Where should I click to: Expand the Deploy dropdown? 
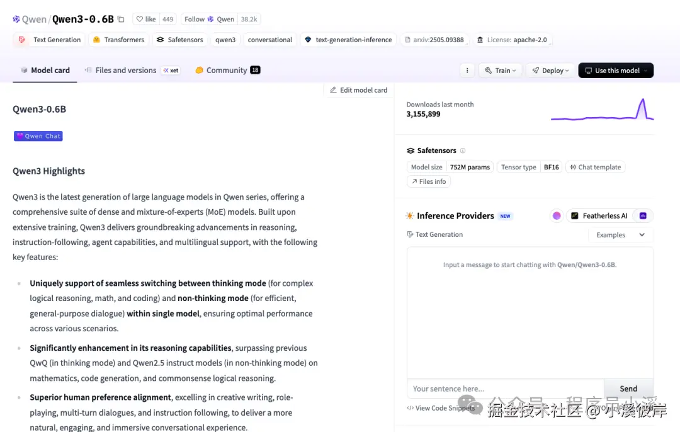550,71
